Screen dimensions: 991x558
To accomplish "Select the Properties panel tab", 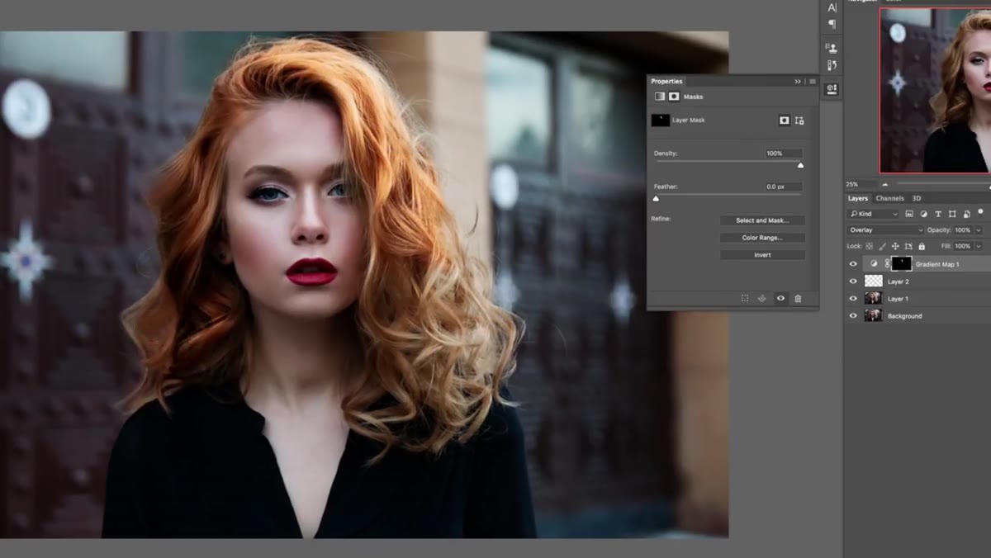I will click(x=666, y=81).
